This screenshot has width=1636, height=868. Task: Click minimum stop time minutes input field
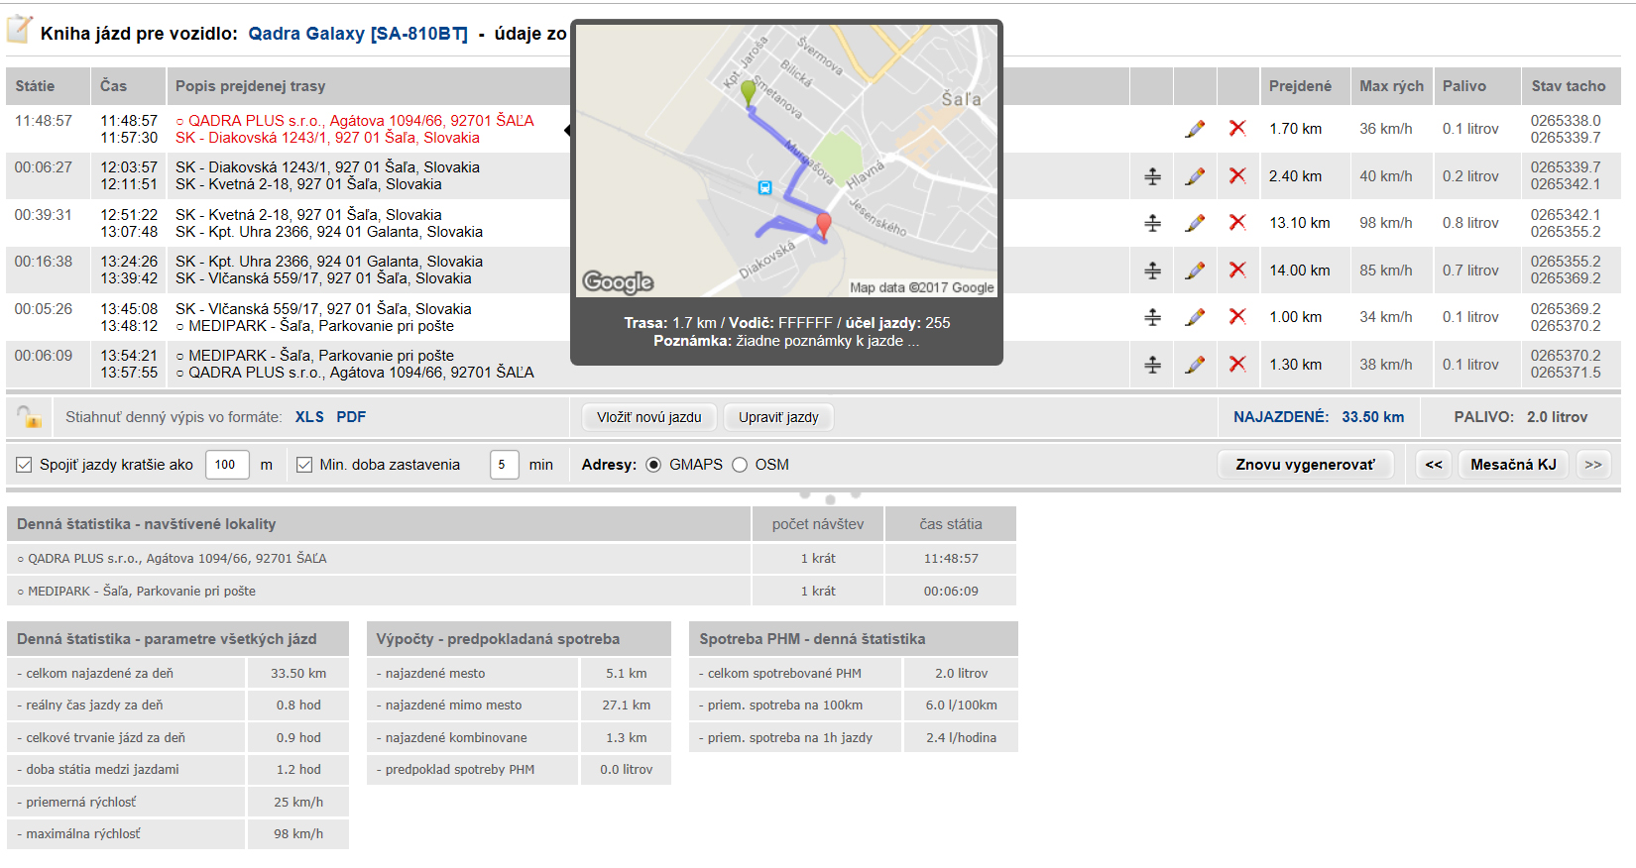[x=504, y=465]
